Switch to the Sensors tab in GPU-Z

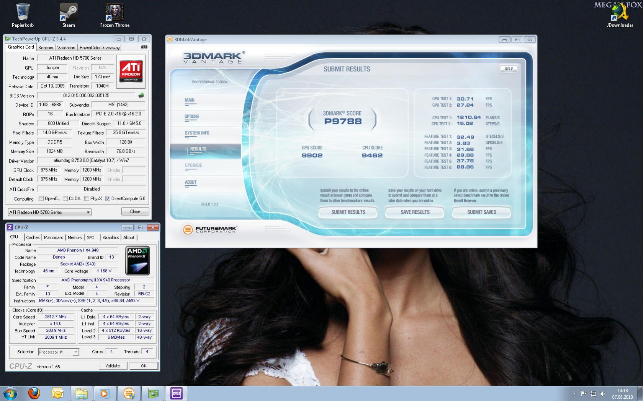46,48
